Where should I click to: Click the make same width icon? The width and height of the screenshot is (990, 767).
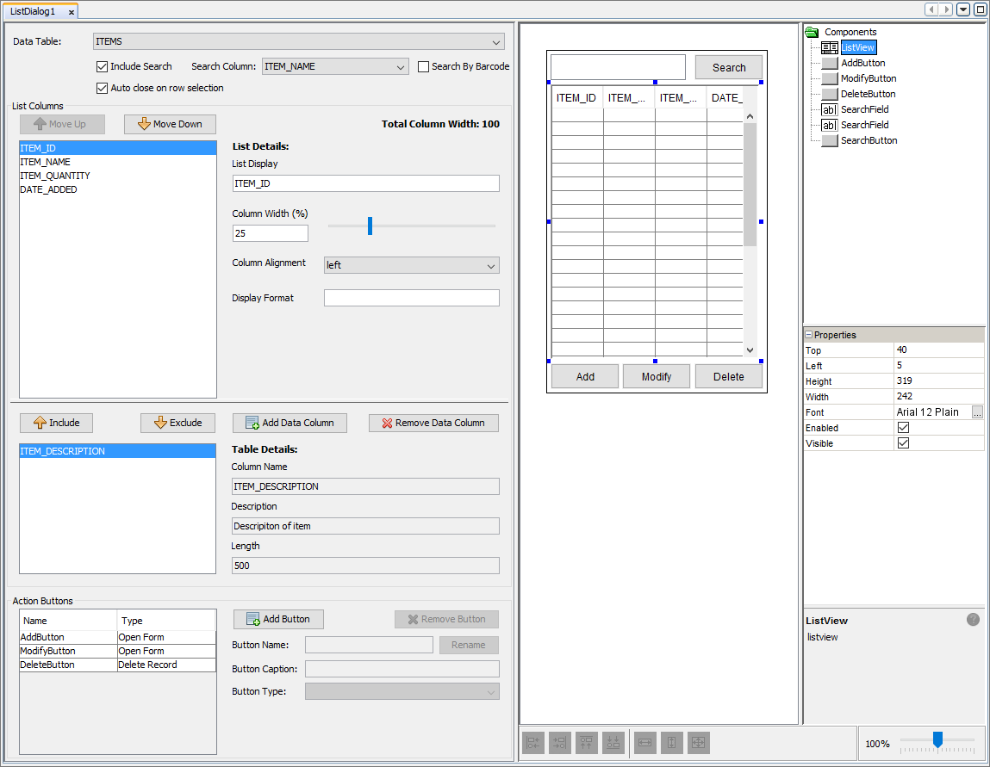tap(645, 742)
